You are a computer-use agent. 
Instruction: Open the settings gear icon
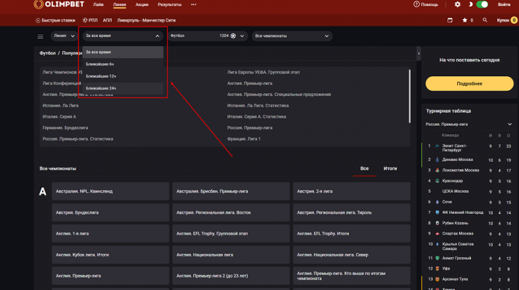click(x=457, y=5)
